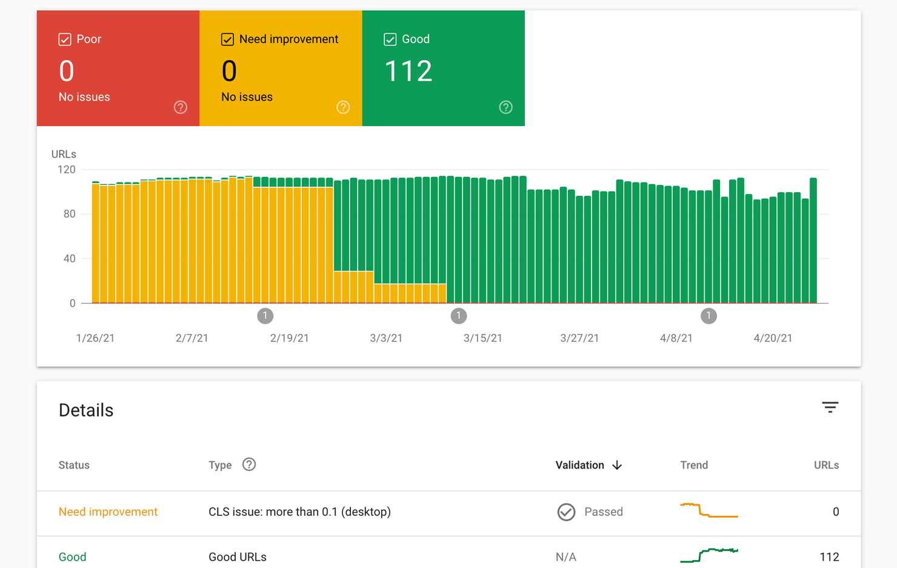
Task: Open help tooltip on the Poor card
Action: pos(180,107)
